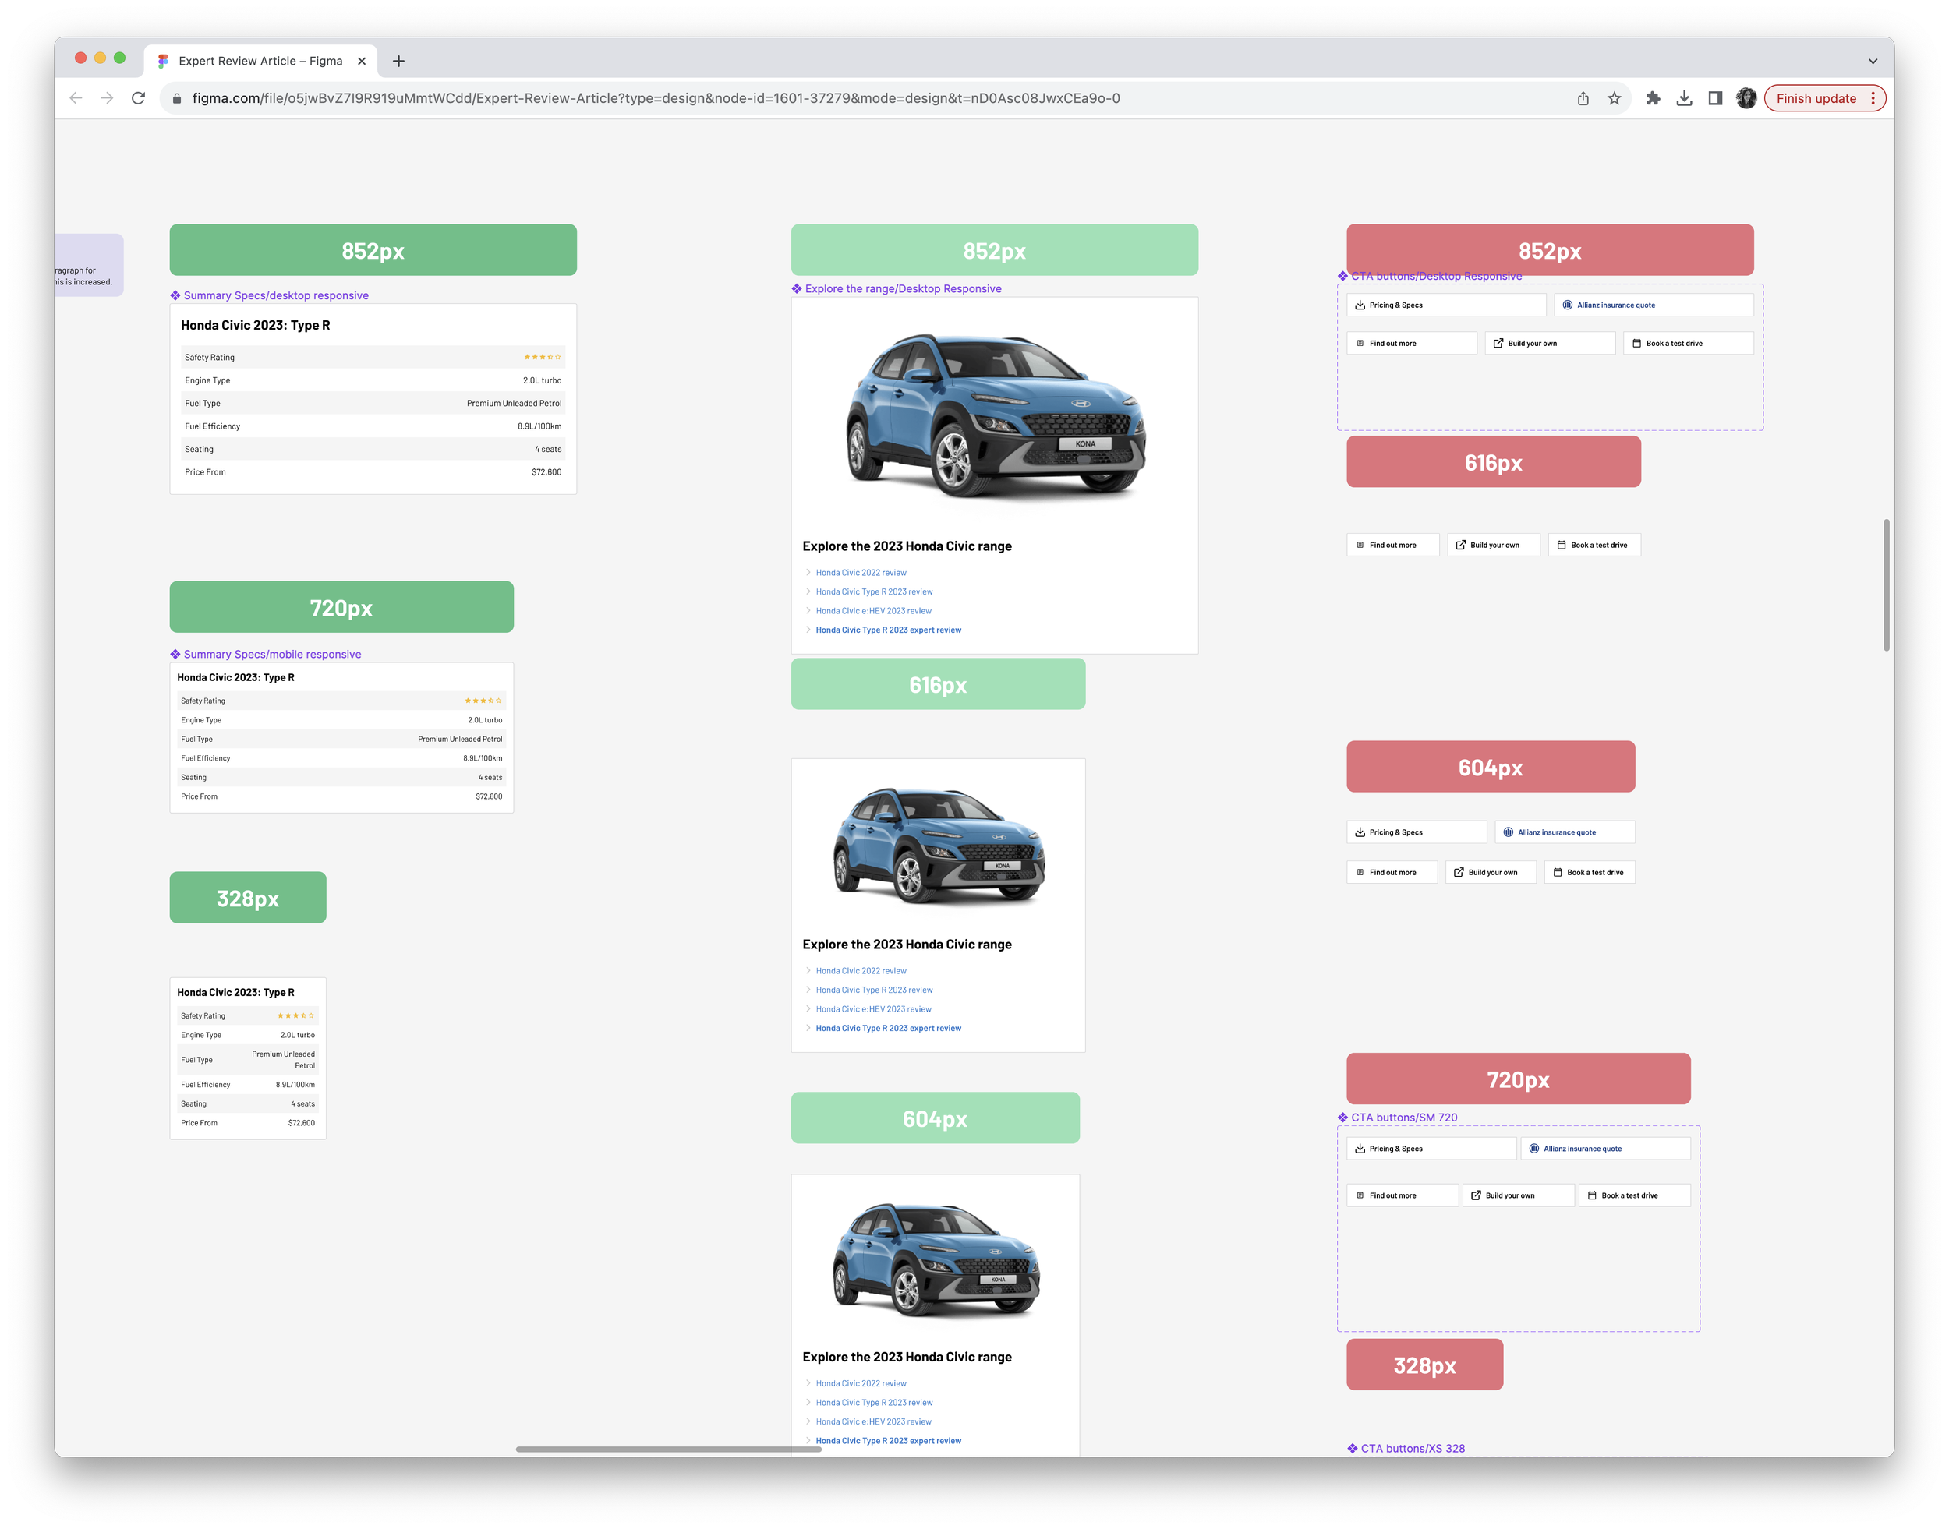Screen dimensions: 1949x1529
Task: Click Build your own in CTA buttons/Desktop Responsive
Action: 1551,344
